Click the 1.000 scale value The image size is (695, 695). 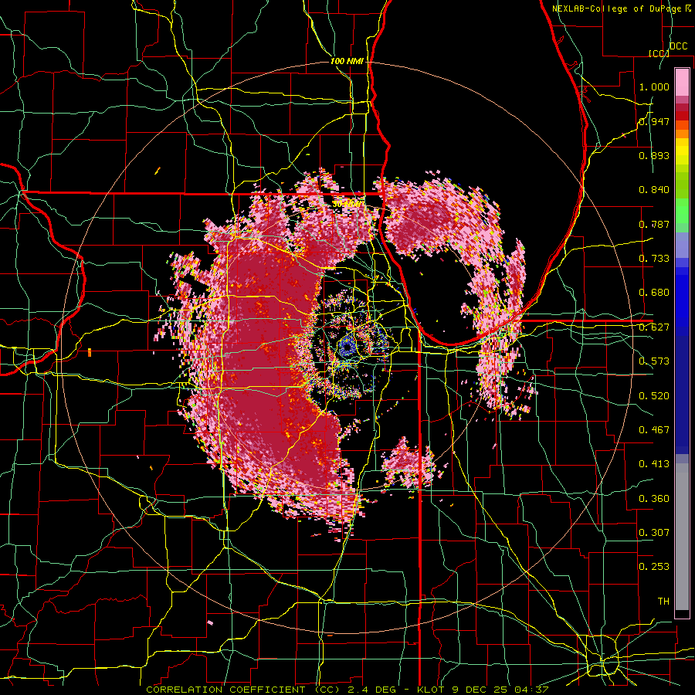coord(654,86)
